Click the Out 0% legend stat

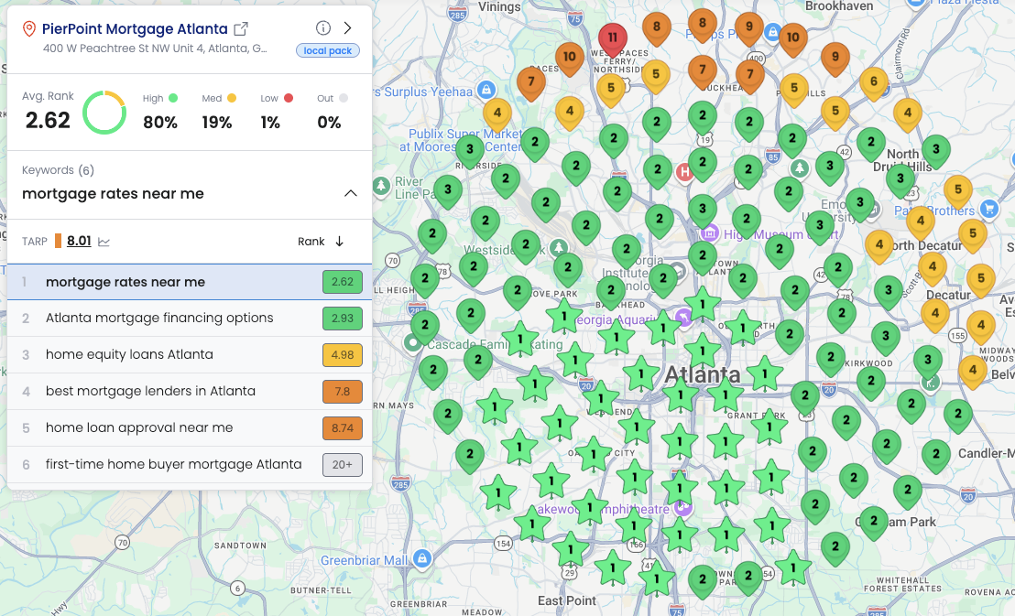point(331,112)
